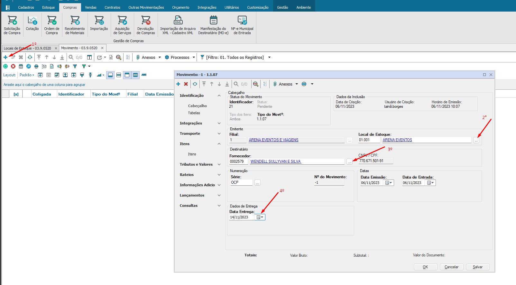Click blue plus icon in Movimento dialog toolbar
The width and height of the screenshot is (516, 285).
[178, 84]
